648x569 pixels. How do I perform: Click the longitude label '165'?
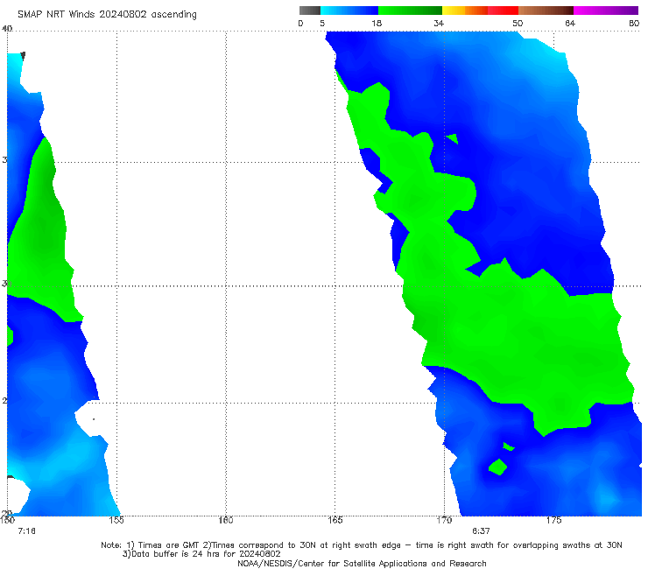(x=335, y=520)
